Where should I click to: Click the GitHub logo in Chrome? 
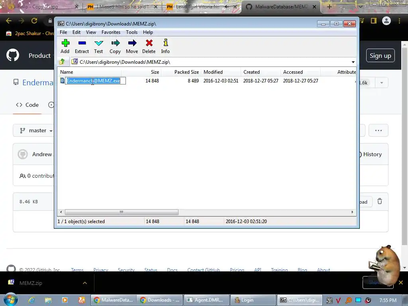click(13, 55)
